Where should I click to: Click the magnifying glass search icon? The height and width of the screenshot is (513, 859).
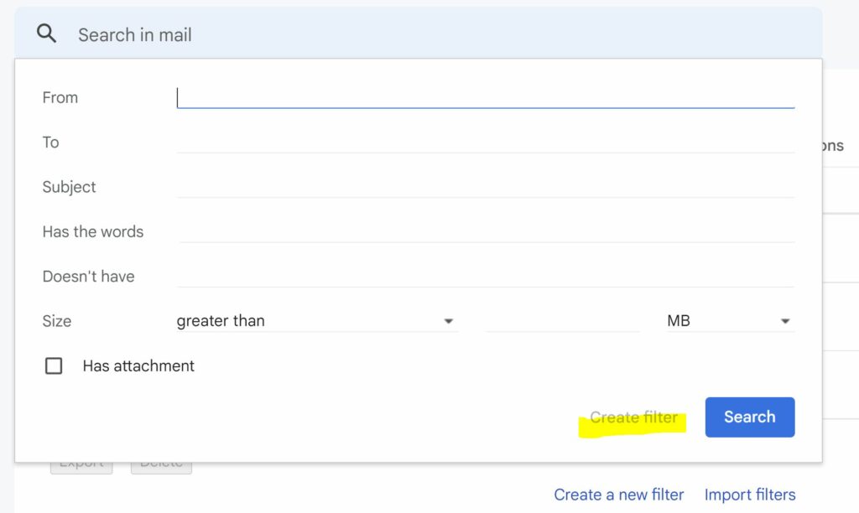(x=47, y=34)
